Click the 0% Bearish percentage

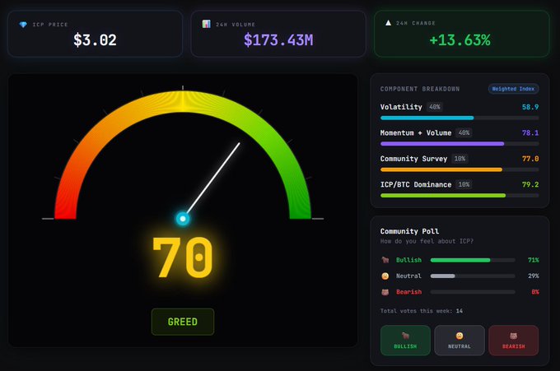[x=535, y=292]
